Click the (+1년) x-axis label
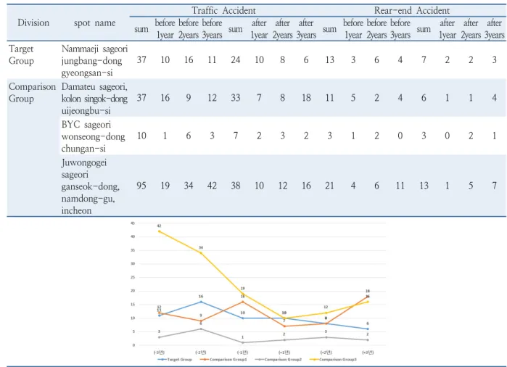Image resolution: width=507 pixels, height=367 pixels. click(284, 352)
